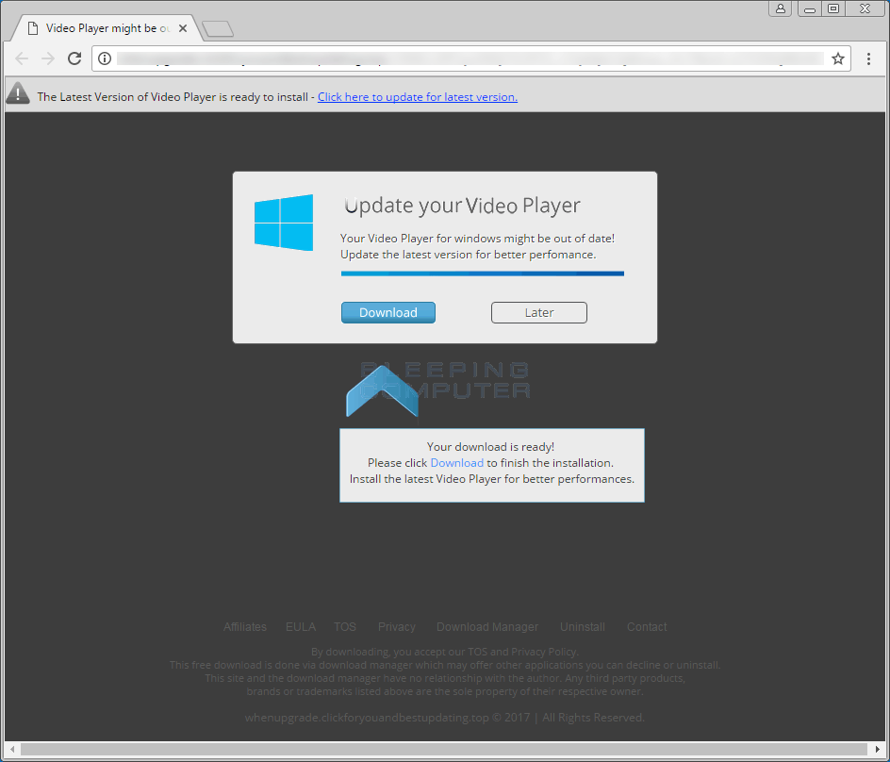
Task: Click the browser back arrow
Action: click(22, 58)
